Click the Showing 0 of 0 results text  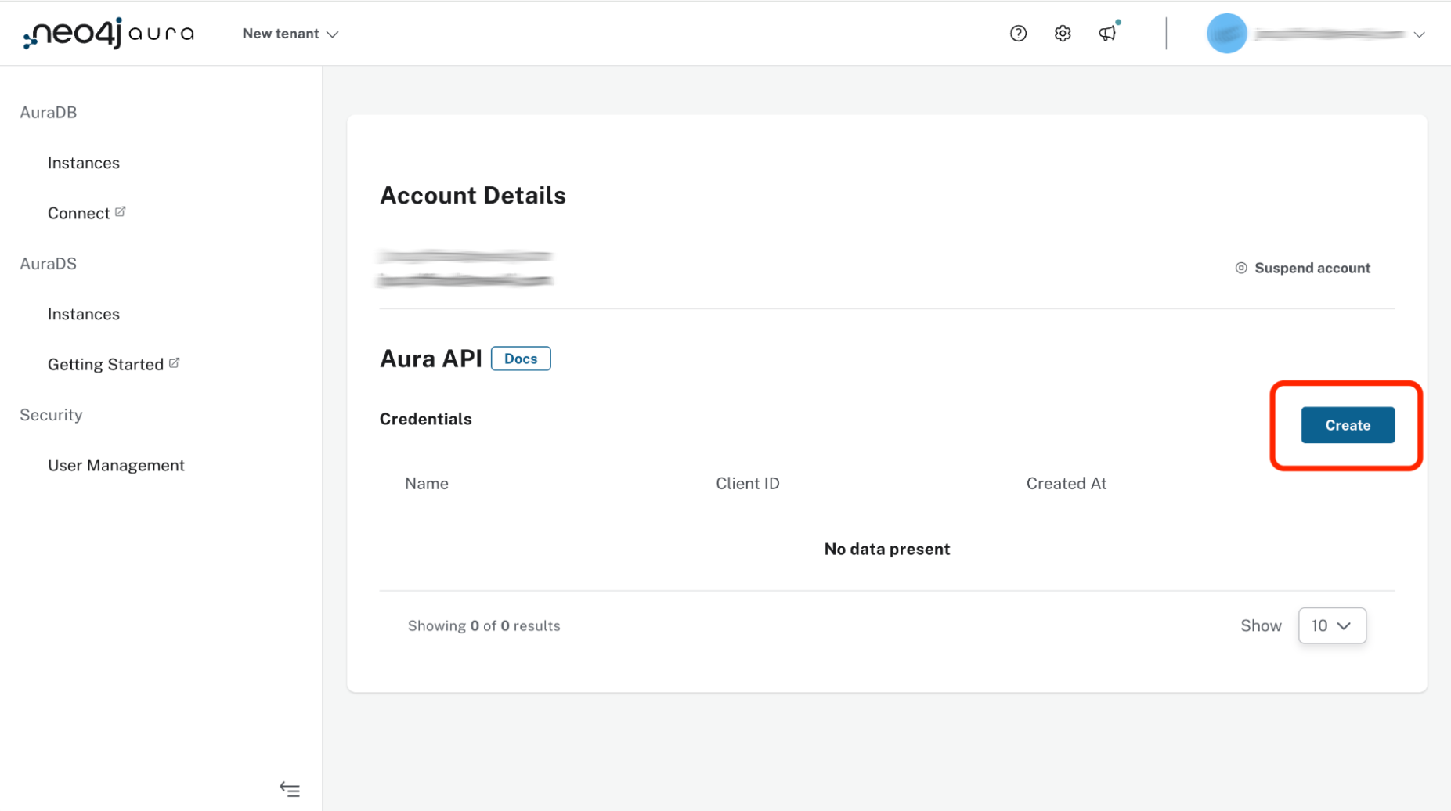(x=484, y=625)
